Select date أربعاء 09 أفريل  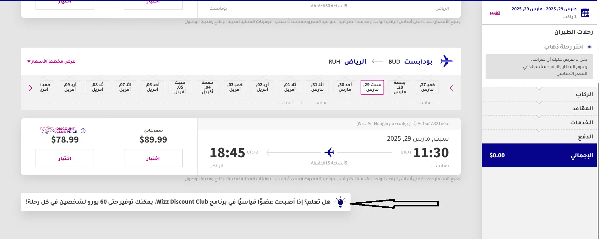click(x=70, y=87)
